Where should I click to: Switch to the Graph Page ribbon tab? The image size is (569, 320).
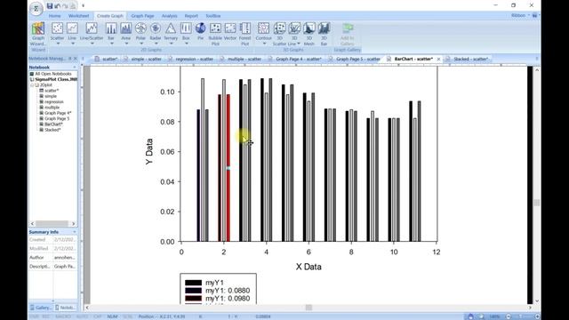pos(142,16)
